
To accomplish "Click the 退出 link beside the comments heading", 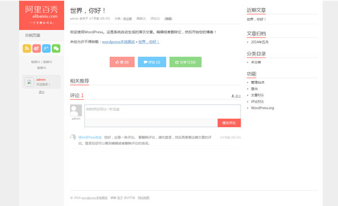I will 236,96.
